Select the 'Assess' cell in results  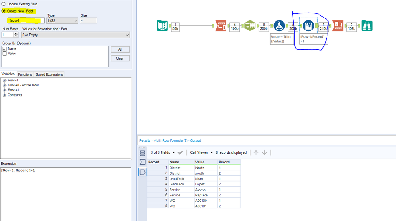click(x=206, y=190)
